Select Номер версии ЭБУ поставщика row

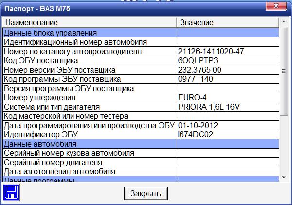141,70
